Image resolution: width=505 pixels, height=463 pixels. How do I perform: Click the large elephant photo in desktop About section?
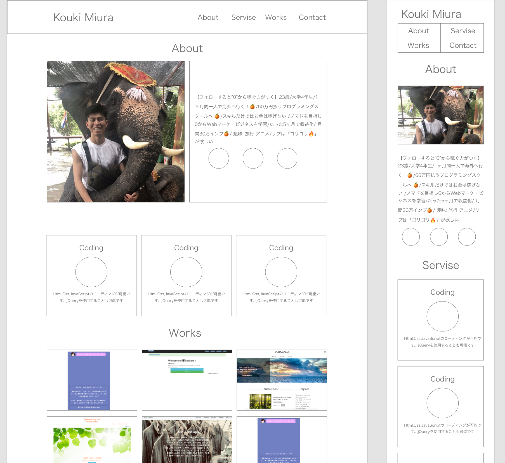pyautogui.click(x=116, y=132)
